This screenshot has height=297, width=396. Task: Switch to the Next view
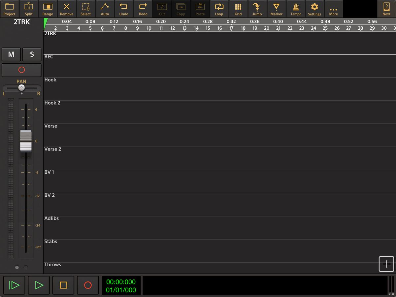click(x=386, y=9)
